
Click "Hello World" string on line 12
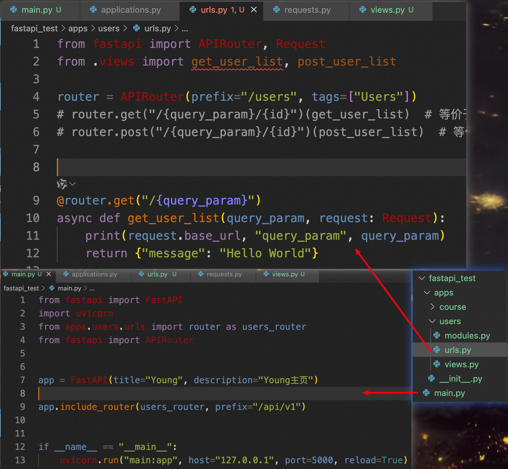coord(265,253)
